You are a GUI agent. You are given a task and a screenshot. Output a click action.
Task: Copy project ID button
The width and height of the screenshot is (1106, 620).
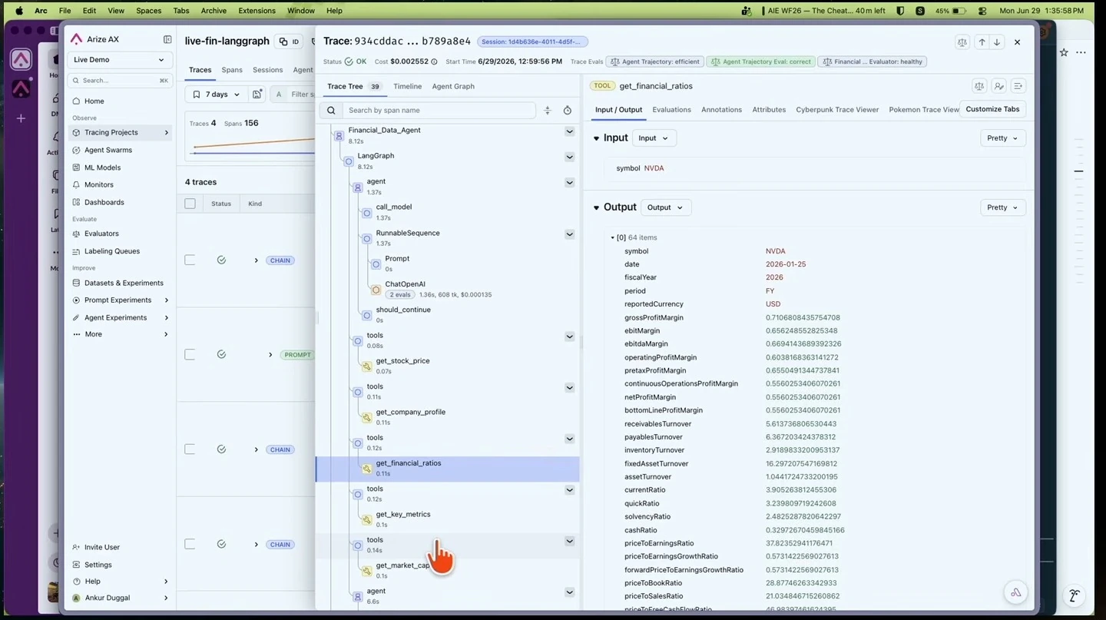pyautogui.click(x=289, y=41)
